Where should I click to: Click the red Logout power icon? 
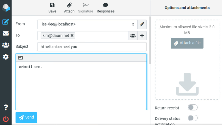point(6,119)
